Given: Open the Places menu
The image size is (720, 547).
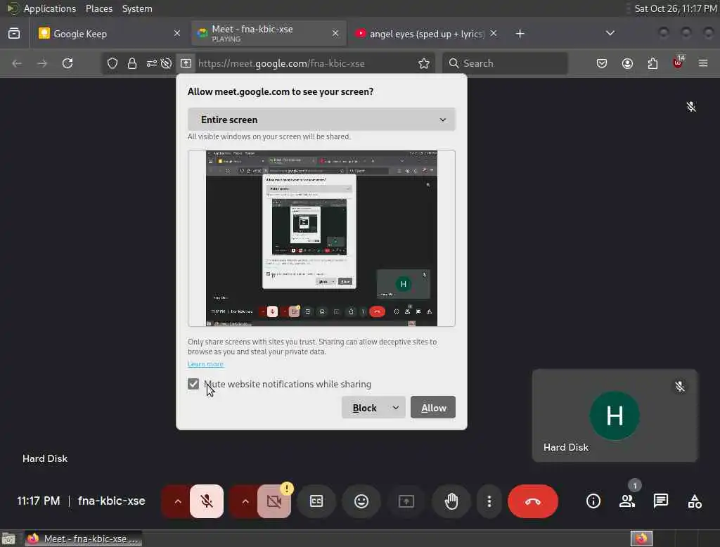Looking at the screenshot, I should click(99, 8).
